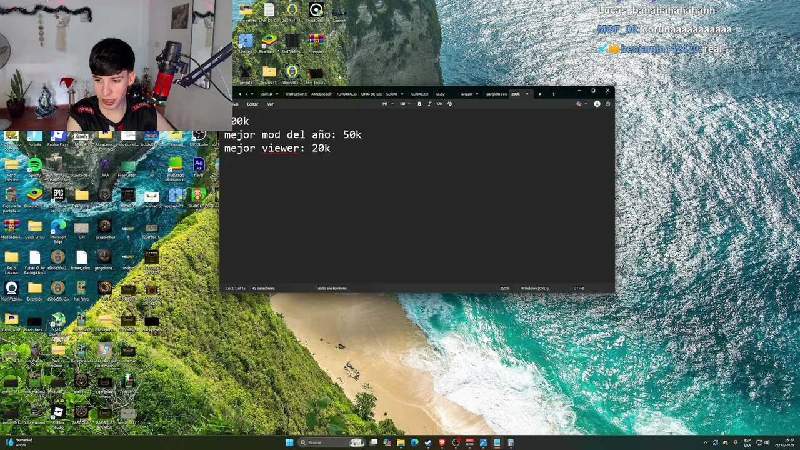800x450 pixels.
Task: Open the Editar menu in Notepad
Action: point(252,104)
